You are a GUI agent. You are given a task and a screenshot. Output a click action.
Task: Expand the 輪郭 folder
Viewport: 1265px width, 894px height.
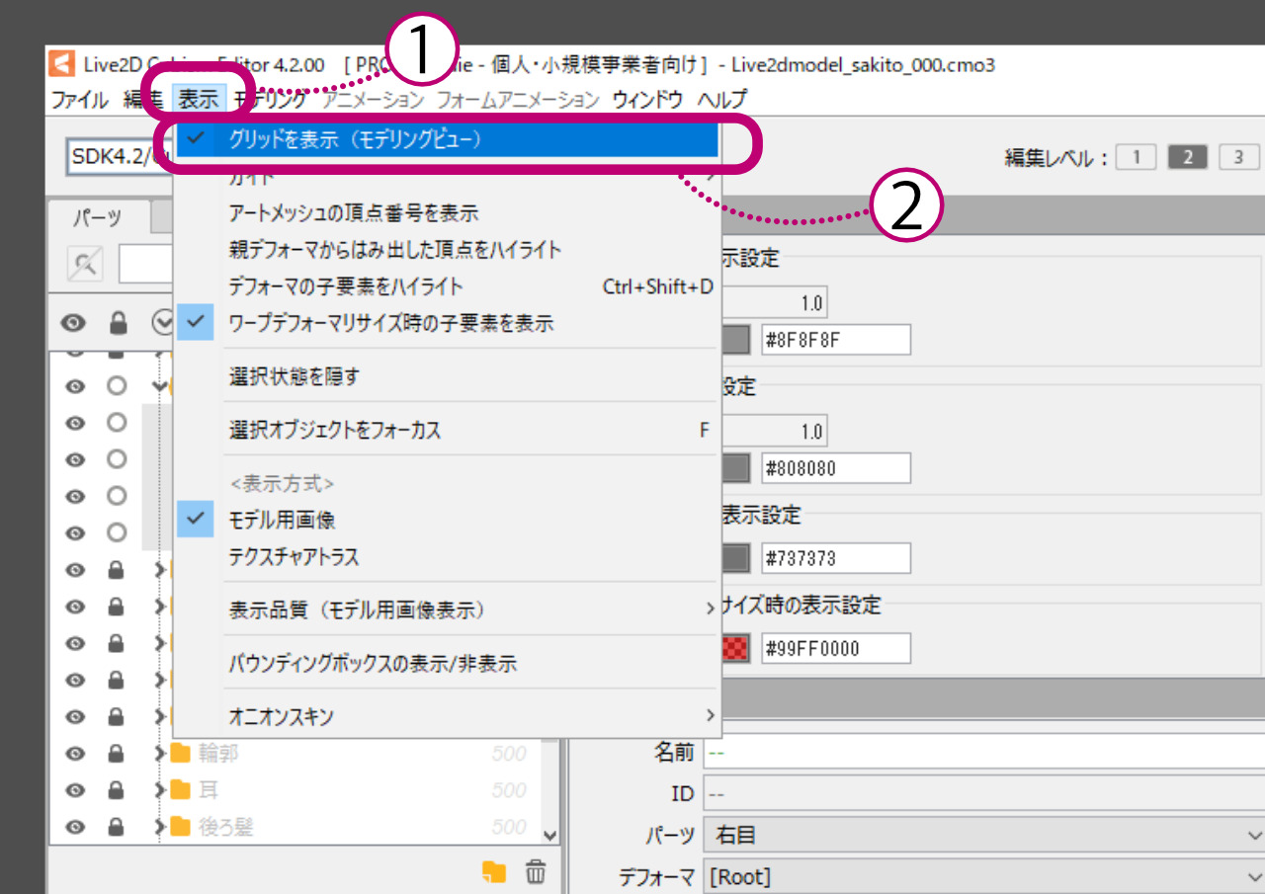coord(160,754)
